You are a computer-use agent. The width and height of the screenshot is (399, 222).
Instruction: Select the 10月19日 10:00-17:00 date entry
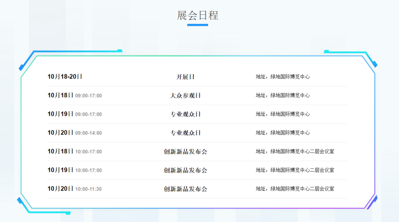[x=75, y=170]
